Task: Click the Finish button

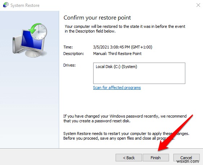Action: [156, 158]
